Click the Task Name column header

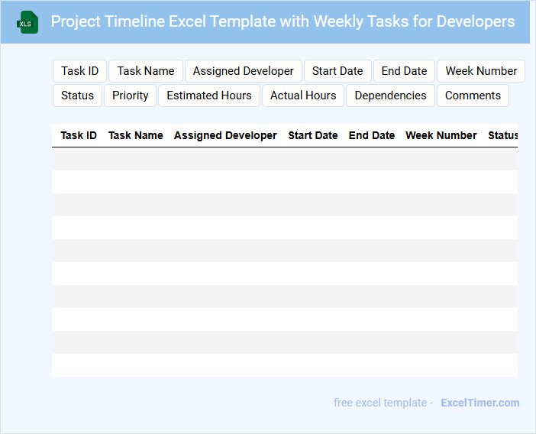(136, 135)
